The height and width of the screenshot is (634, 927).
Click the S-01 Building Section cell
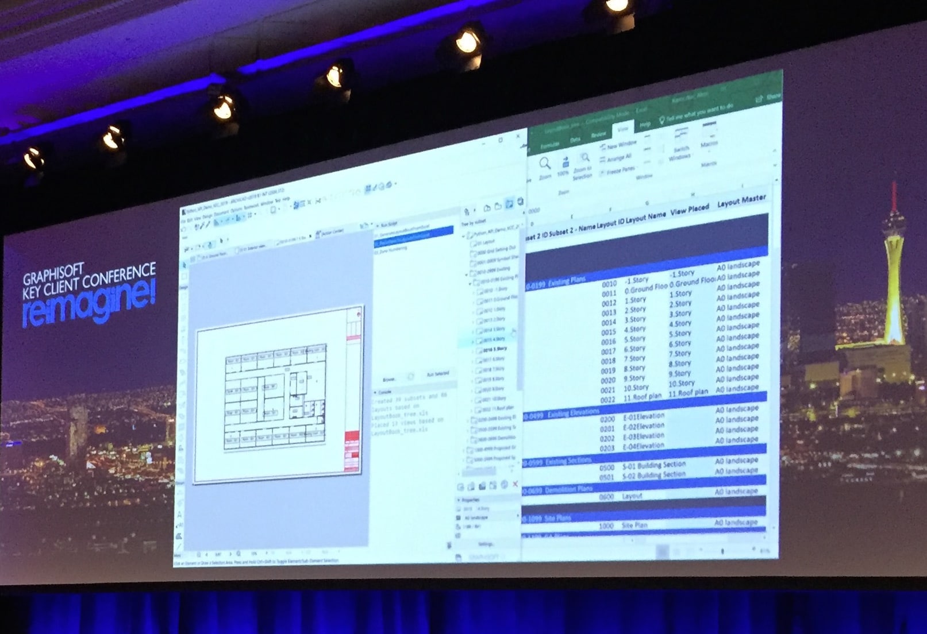pos(654,465)
